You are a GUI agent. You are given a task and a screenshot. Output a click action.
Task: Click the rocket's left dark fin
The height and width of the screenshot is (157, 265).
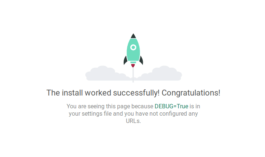tap(126, 60)
